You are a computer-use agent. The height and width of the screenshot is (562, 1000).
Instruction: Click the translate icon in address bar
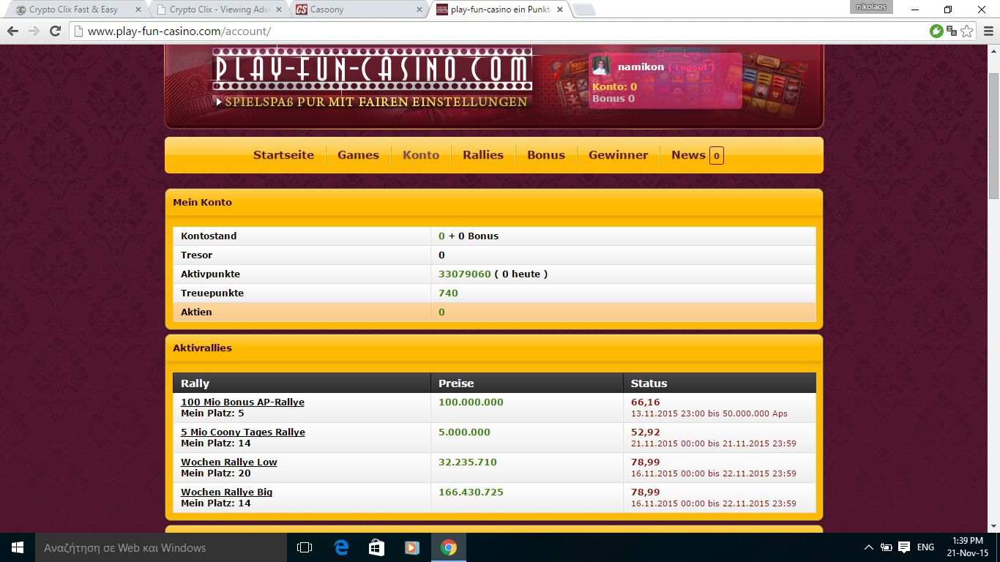pos(952,31)
